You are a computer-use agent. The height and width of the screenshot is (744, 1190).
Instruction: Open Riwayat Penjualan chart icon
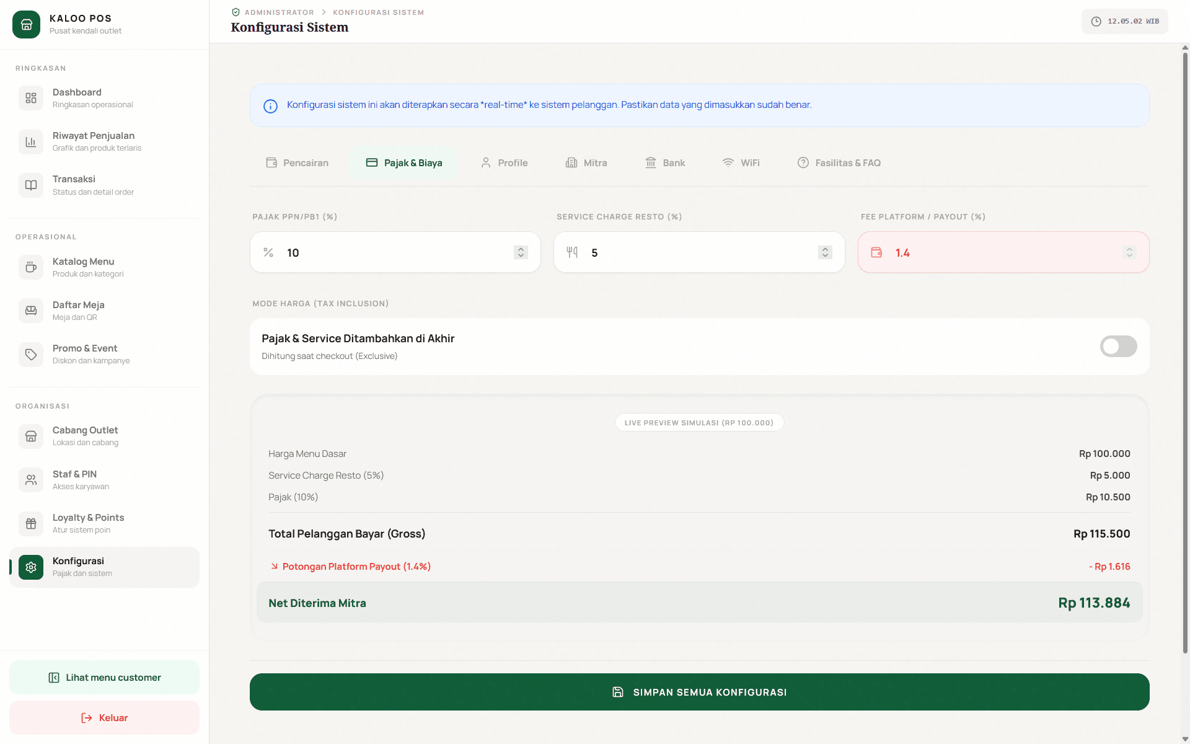pyautogui.click(x=31, y=142)
